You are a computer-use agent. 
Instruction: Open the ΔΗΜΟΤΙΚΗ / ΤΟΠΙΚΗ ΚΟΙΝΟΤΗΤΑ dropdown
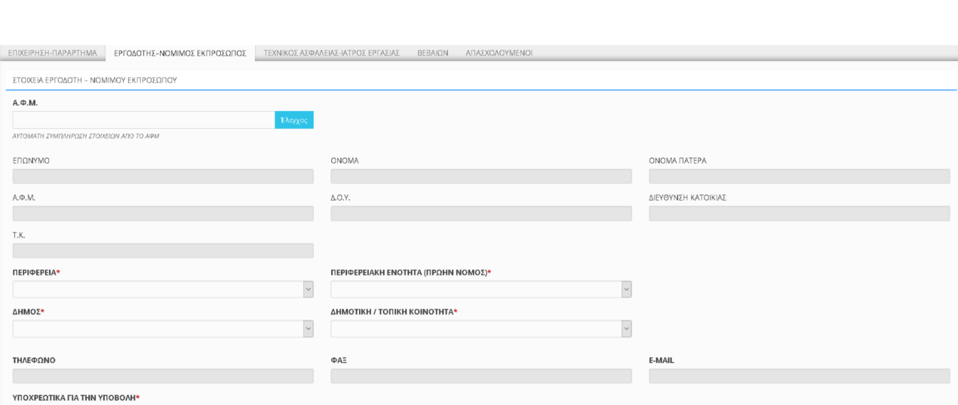[481, 329]
